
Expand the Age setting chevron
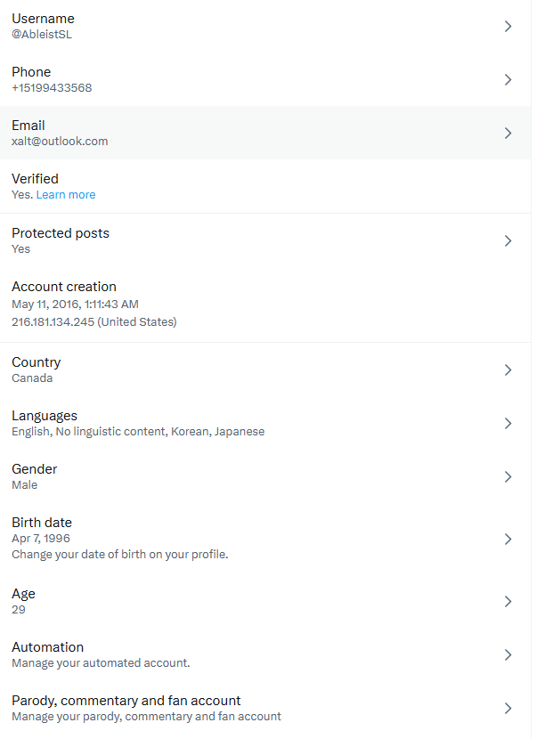(x=508, y=601)
